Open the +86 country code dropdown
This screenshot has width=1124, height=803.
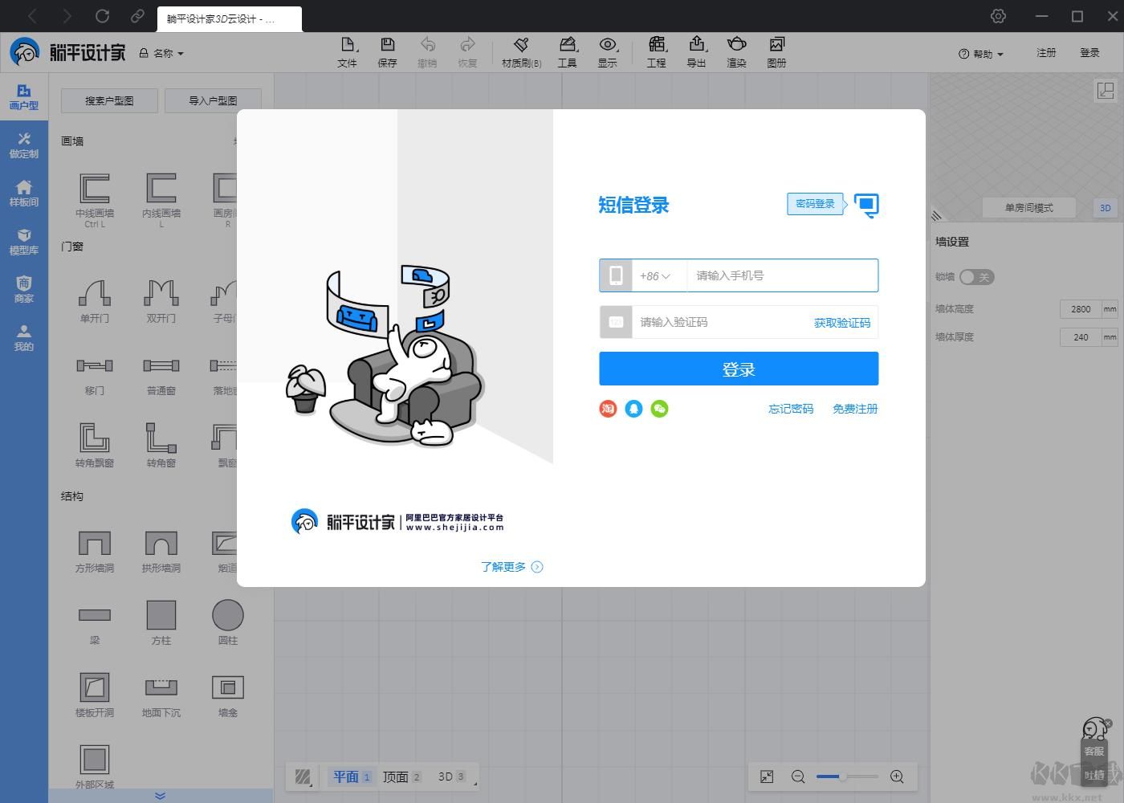click(655, 276)
